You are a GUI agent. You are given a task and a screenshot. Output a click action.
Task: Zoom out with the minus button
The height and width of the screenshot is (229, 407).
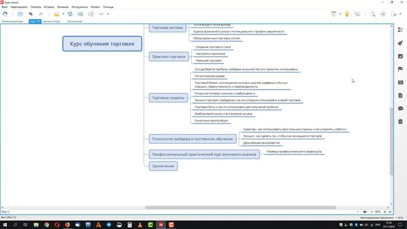tap(371, 212)
